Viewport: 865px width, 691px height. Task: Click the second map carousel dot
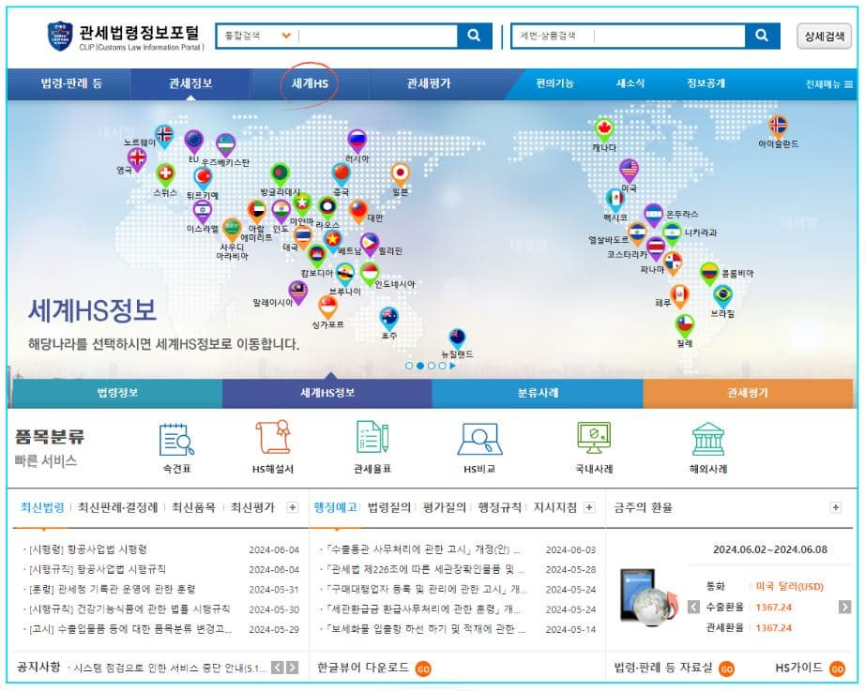pyautogui.click(x=420, y=367)
